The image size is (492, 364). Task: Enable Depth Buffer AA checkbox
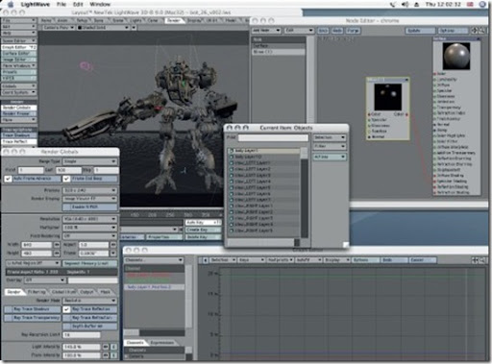(x=89, y=327)
